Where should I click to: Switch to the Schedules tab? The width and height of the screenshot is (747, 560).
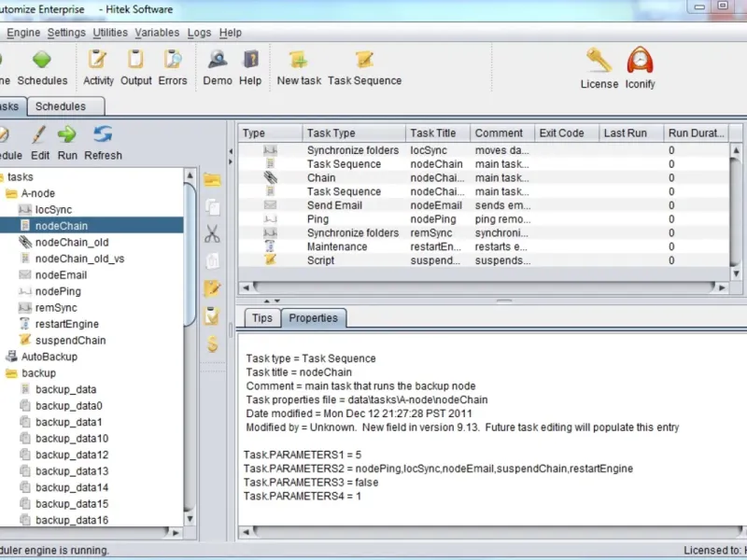pyautogui.click(x=61, y=106)
